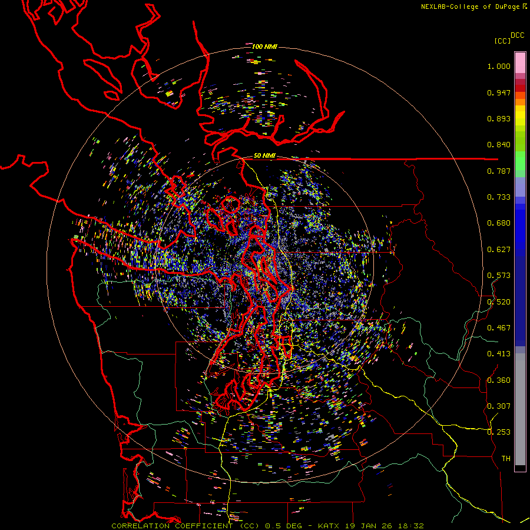Image resolution: width=530 pixels, height=530 pixels.
Task: Click the 50 NMI range ring label
Action: point(264,156)
